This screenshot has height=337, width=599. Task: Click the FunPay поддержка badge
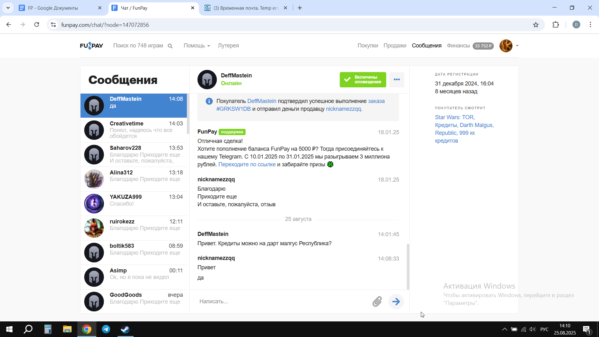pyautogui.click(x=232, y=132)
